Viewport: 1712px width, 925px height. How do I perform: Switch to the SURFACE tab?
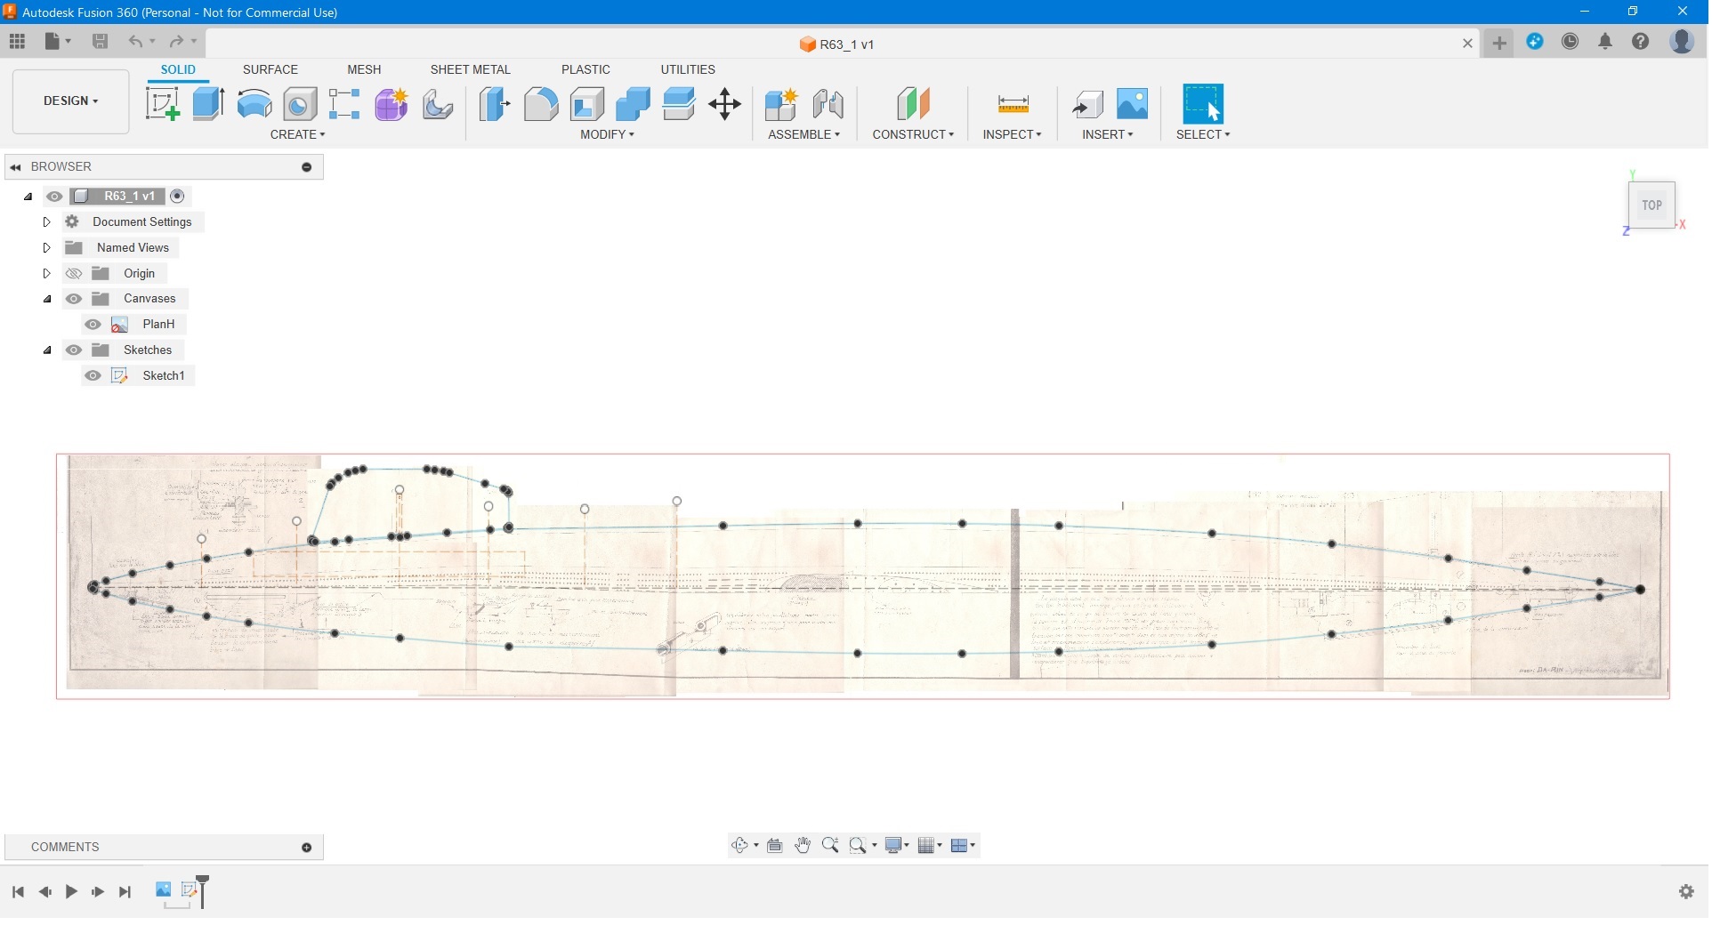pos(271,69)
